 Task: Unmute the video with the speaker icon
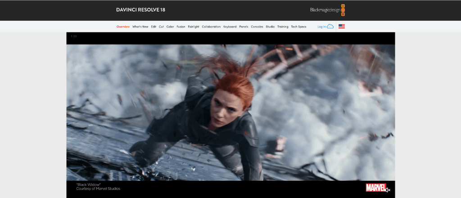pyautogui.click(x=388, y=190)
